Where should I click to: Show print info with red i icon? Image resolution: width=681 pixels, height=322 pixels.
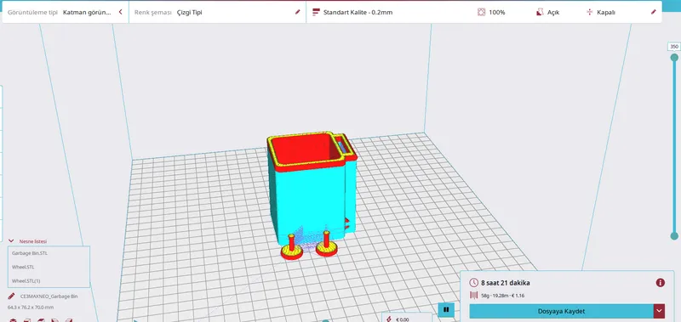coord(661,283)
